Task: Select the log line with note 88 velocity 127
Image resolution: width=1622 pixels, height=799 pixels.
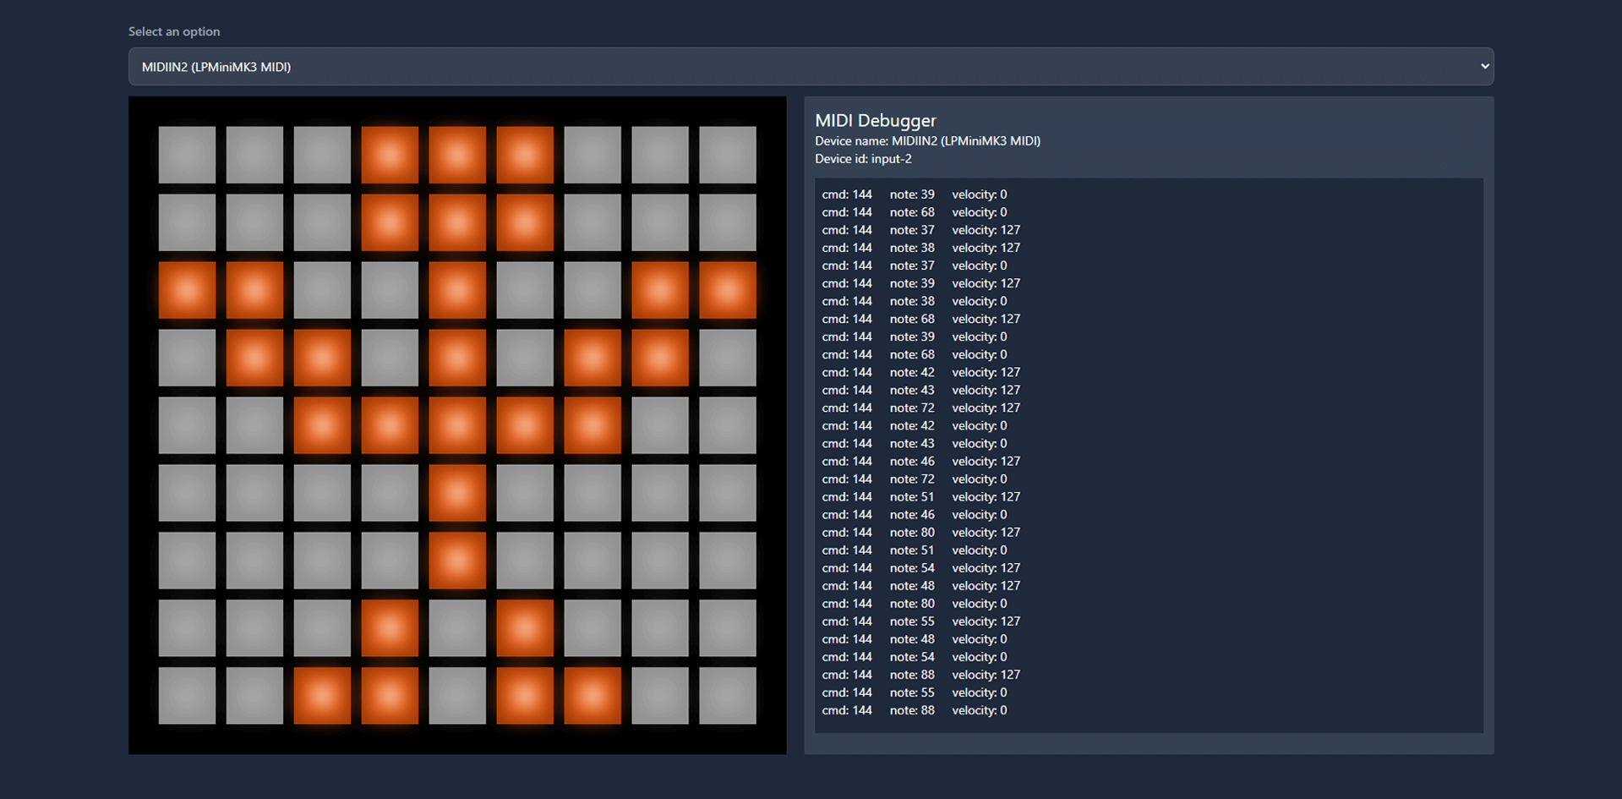Action: pos(920,675)
